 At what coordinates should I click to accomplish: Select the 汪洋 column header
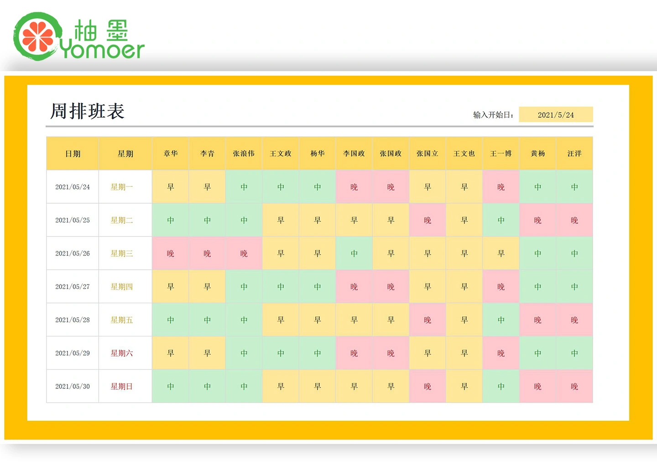pyautogui.click(x=574, y=154)
